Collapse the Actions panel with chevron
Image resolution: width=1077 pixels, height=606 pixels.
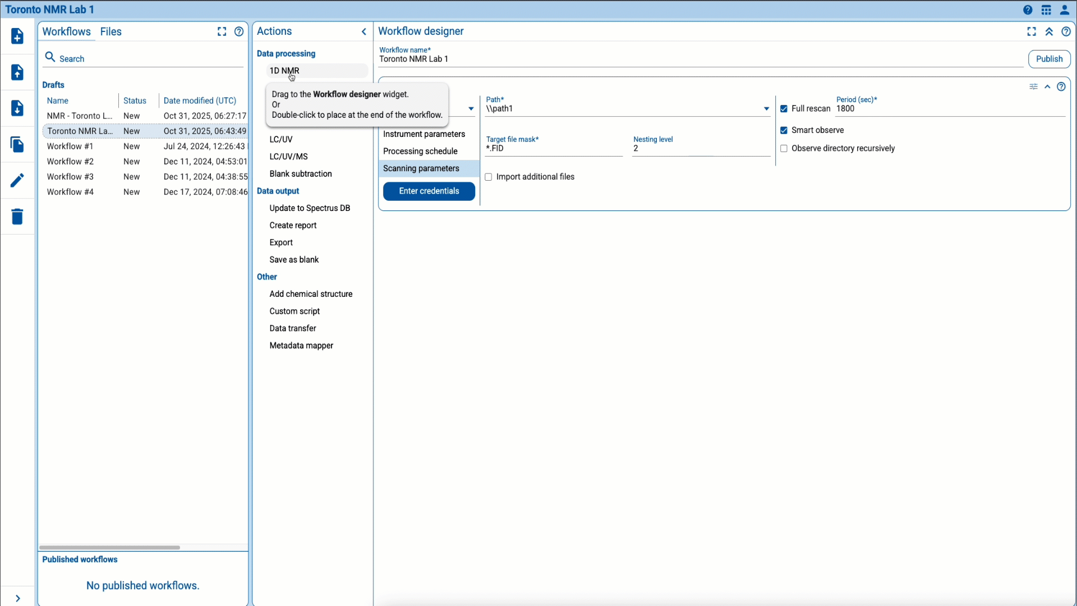[364, 31]
